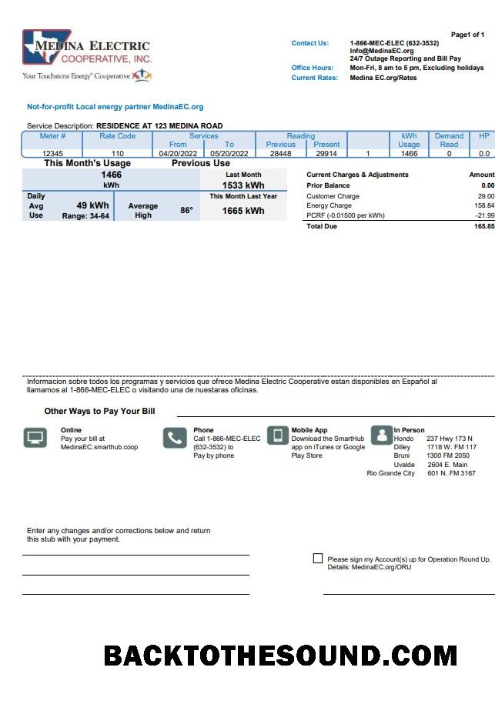Image resolution: width=495 pixels, height=704 pixels.
Task: Click the daily average 49 kWh value
Action: pos(92,205)
